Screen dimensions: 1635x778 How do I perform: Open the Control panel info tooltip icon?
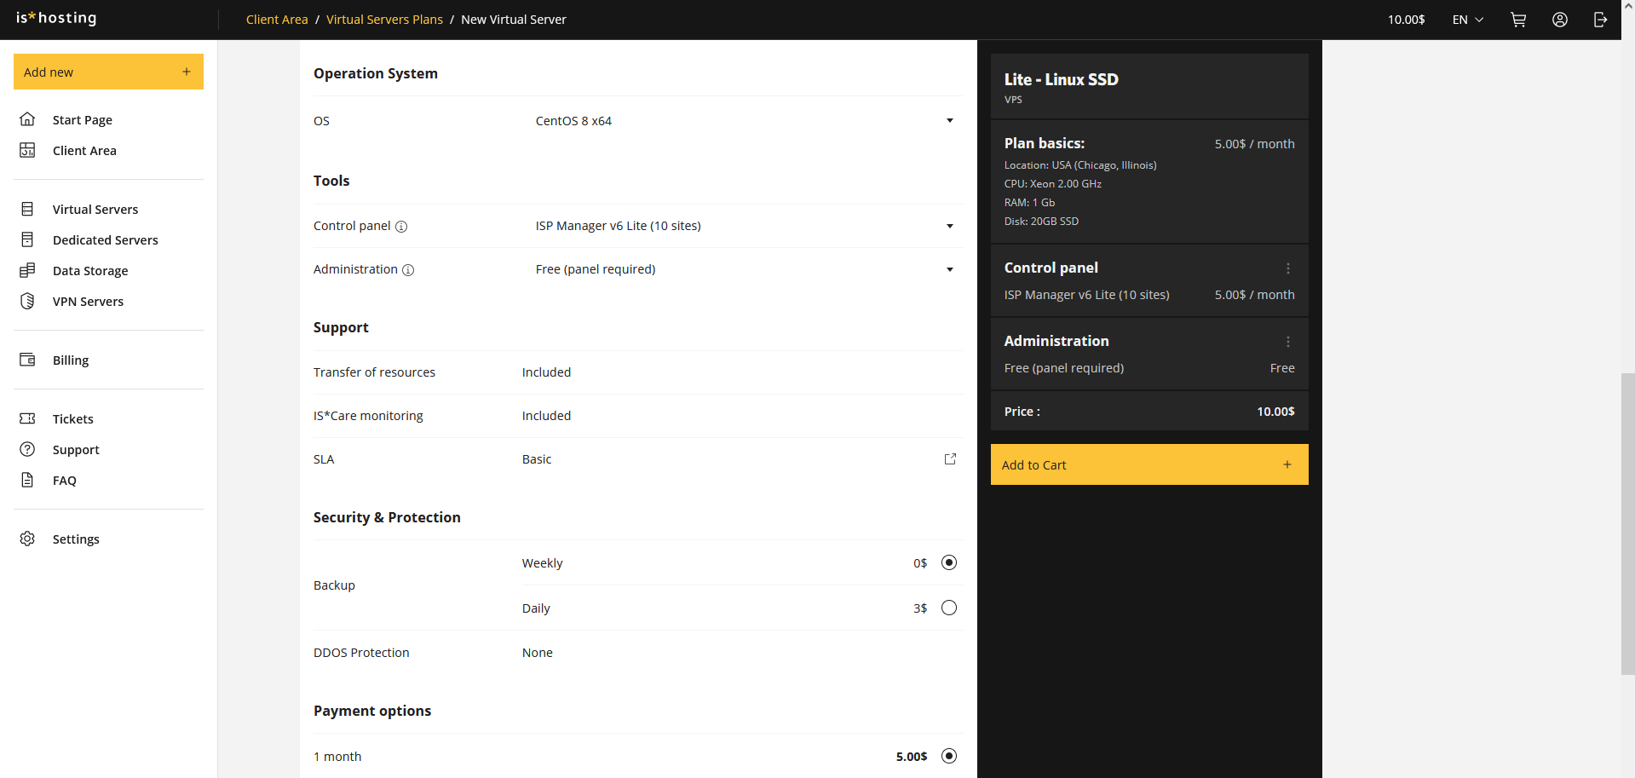401,226
